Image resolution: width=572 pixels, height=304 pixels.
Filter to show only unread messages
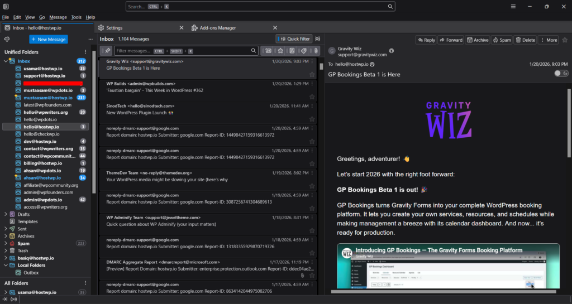click(269, 51)
